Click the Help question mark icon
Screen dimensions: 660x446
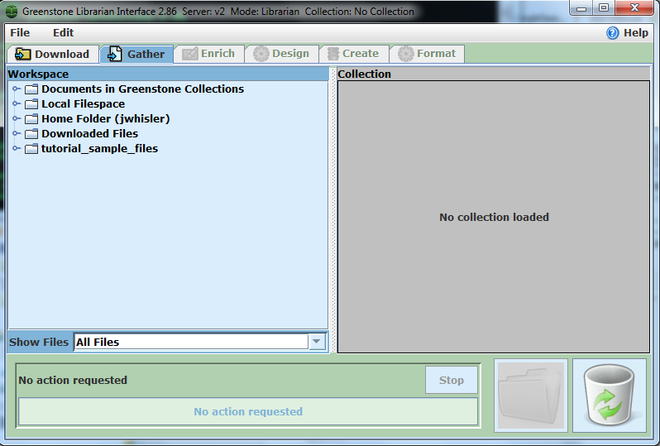click(612, 33)
